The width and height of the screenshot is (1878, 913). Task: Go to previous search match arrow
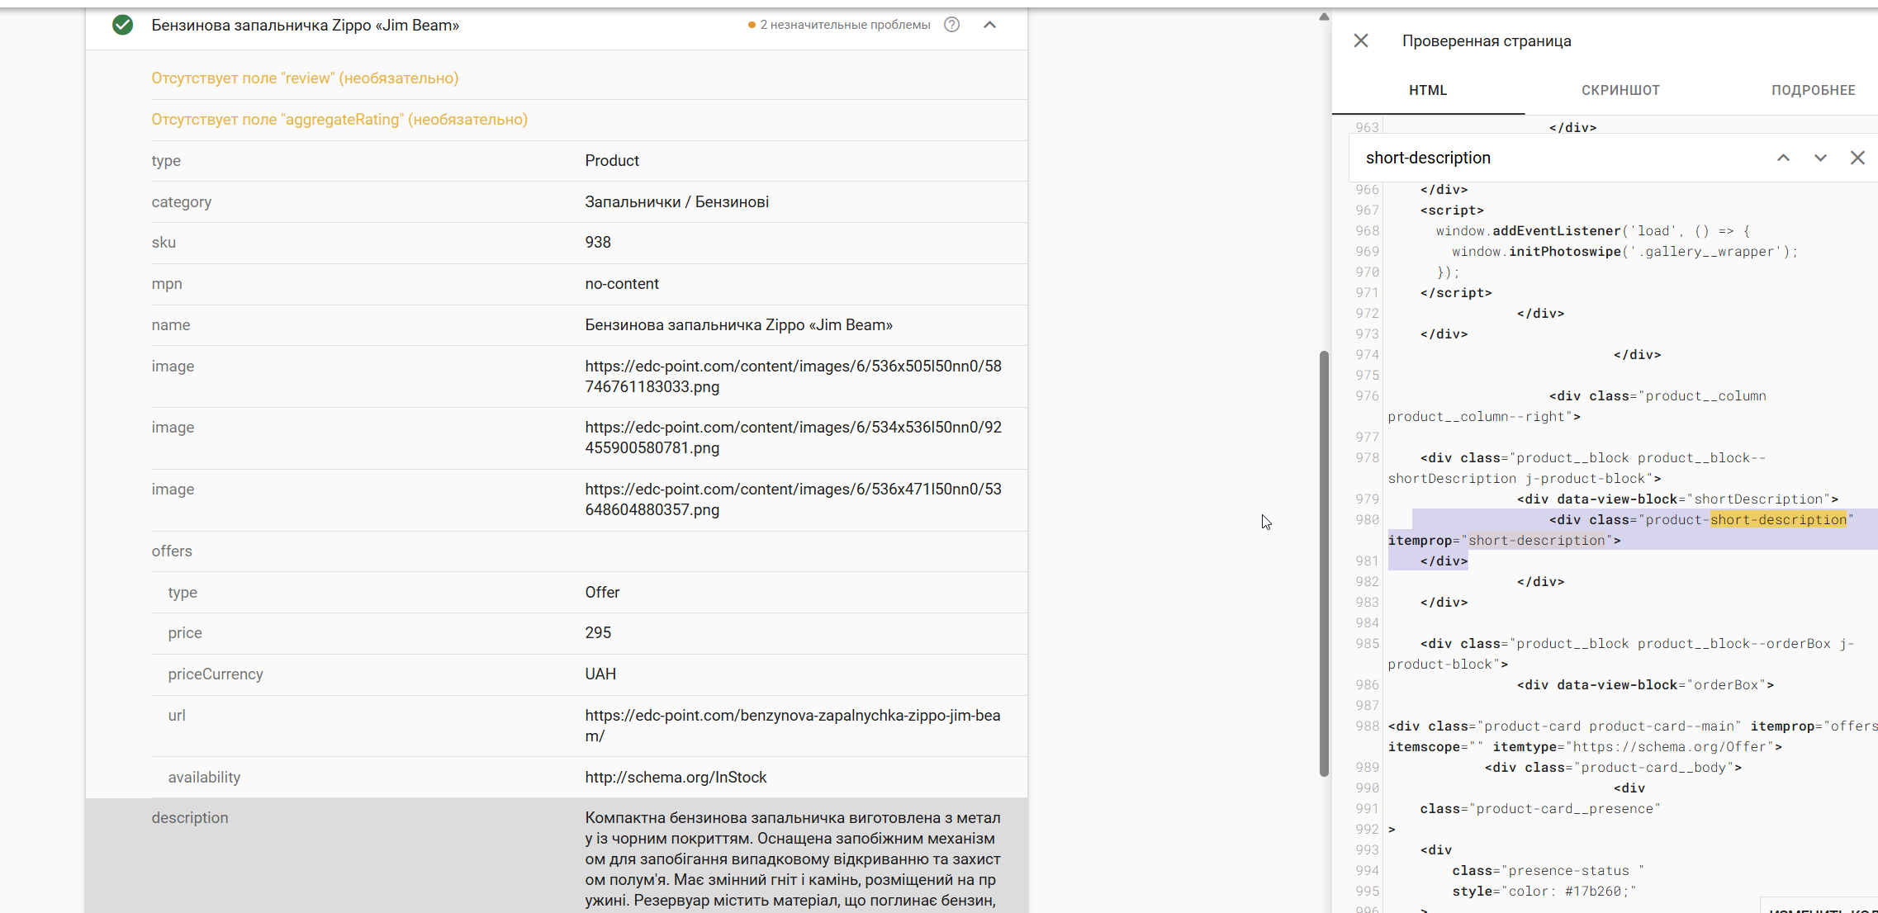(1783, 158)
